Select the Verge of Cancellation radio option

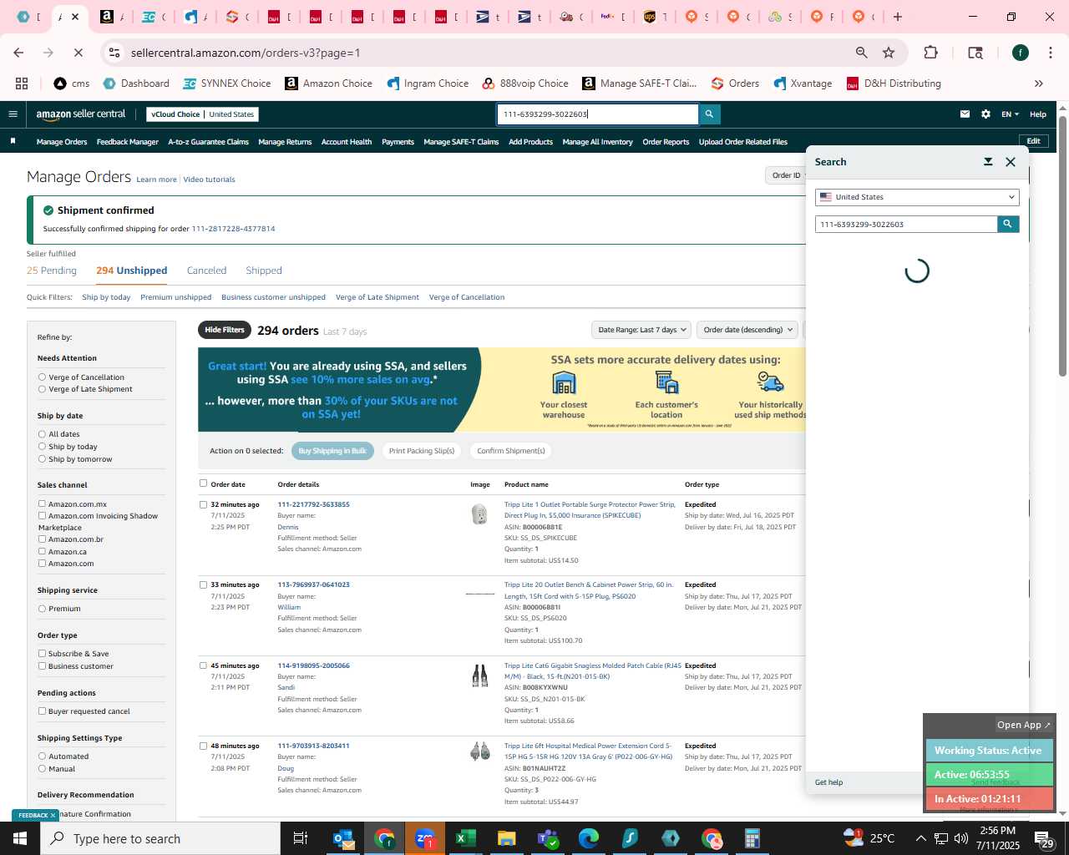click(42, 377)
